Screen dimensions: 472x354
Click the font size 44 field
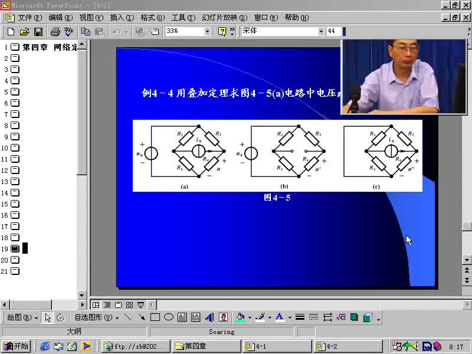333,31
